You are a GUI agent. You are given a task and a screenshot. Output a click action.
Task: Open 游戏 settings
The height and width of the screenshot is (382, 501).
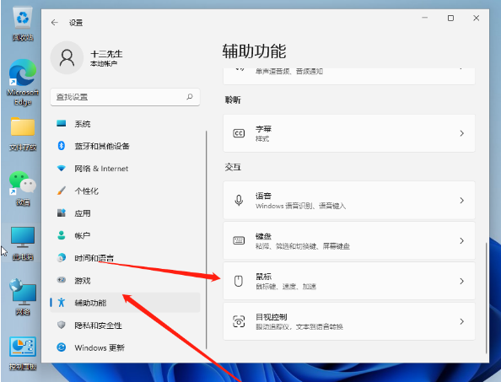coord(125,281)
